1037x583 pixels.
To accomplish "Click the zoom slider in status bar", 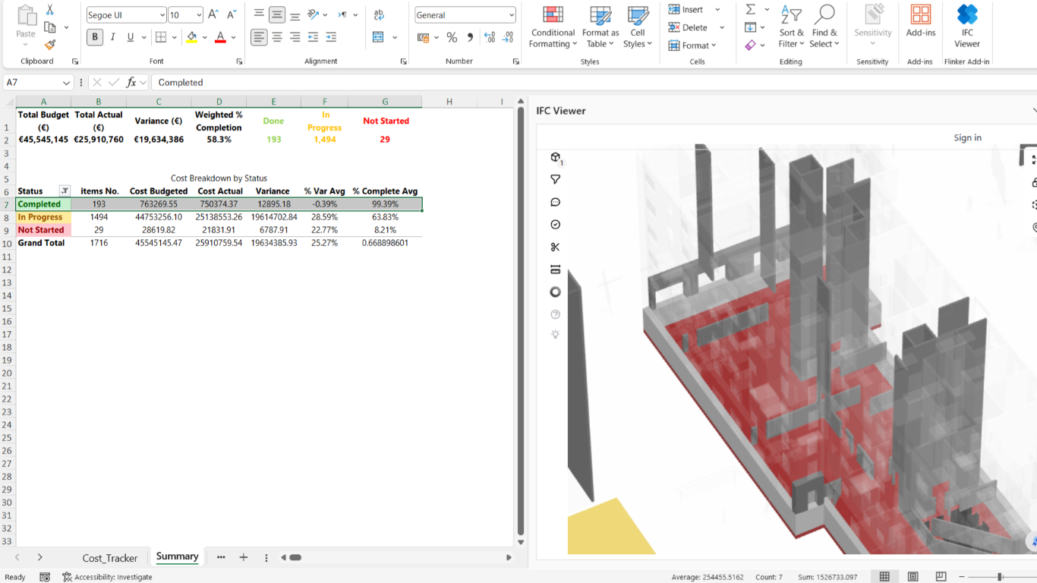I will coord(1001,577).
